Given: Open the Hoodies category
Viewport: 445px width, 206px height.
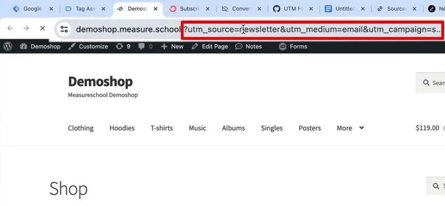Looking at the screenshot, I should coord(122,128).
